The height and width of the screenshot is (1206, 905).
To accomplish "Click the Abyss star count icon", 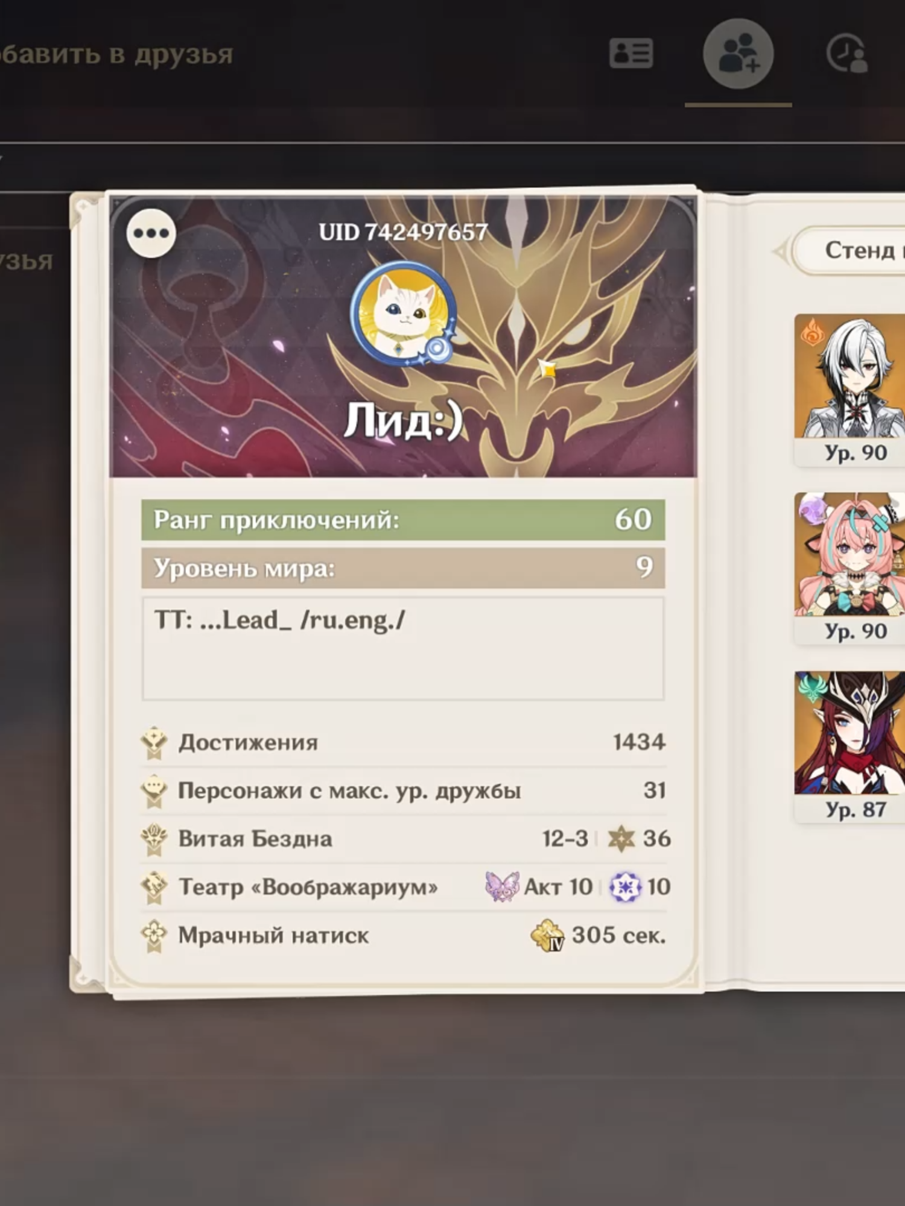I will click(621, 839).
